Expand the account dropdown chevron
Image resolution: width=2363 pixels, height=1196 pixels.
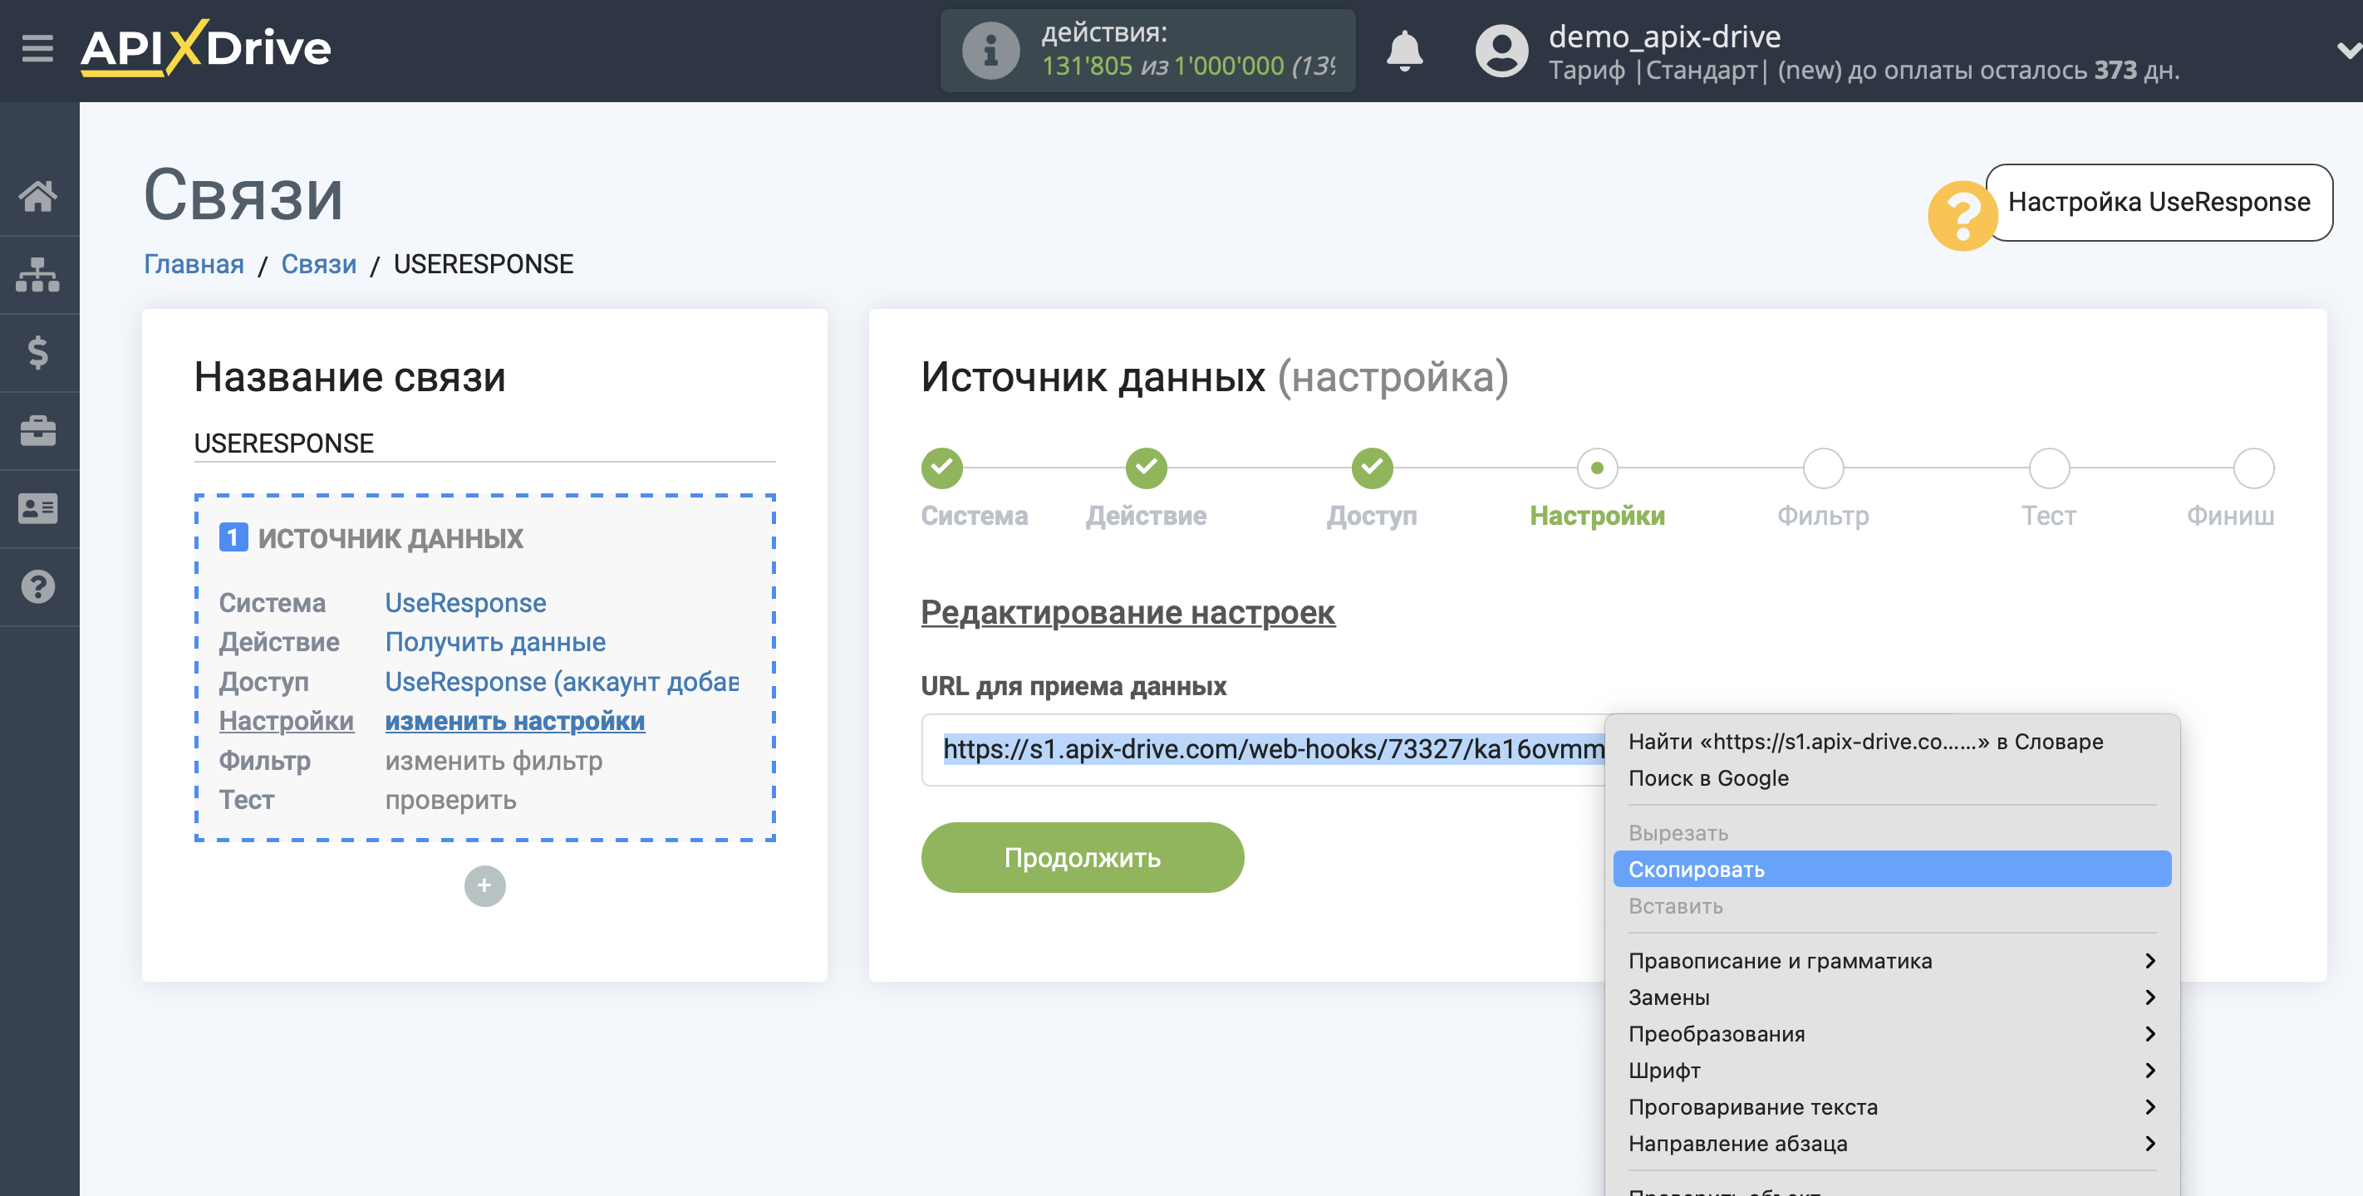pos(2348,51)
